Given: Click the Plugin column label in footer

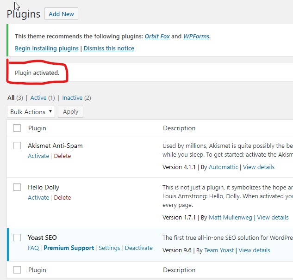Looking at the screenshot, I should coord(37,270).
